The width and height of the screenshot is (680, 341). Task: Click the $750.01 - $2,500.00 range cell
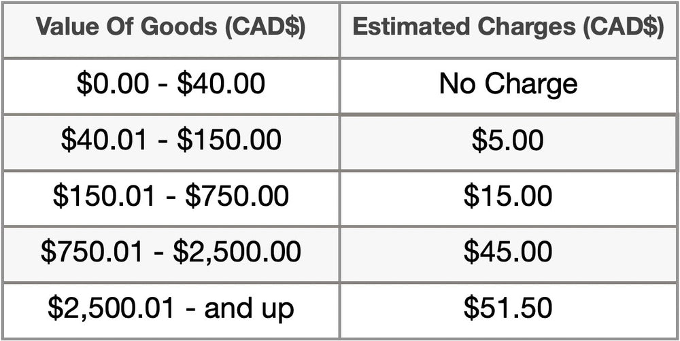171,254
